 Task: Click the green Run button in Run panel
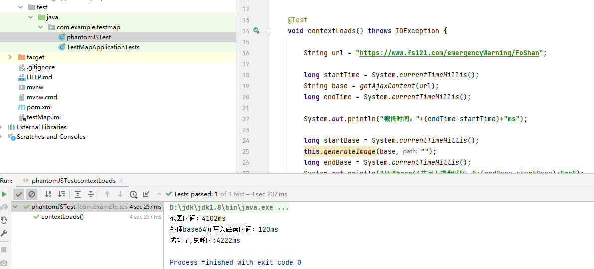pyautogui.click(x=4, y=194)
